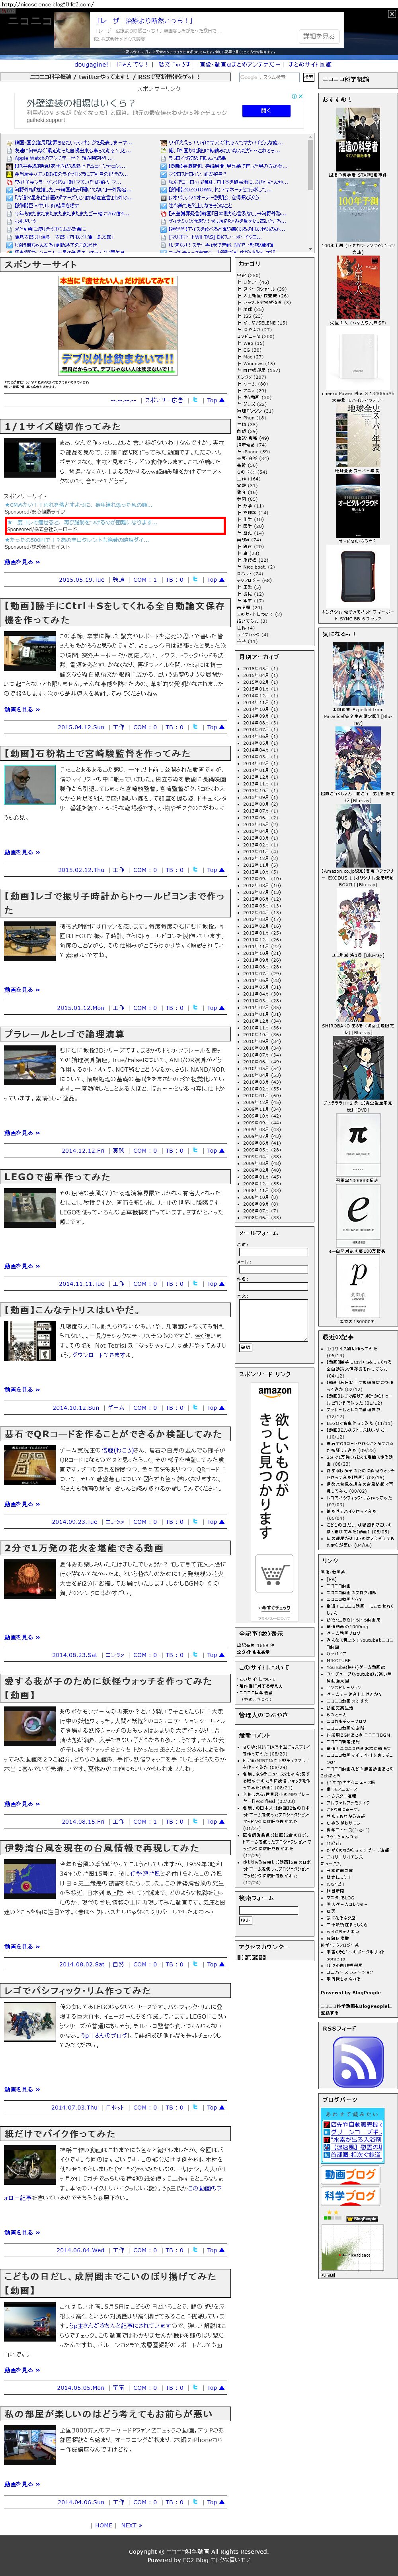Open ニコニコ動画どう? in リンク list
Viewport: 398px width, 2576px height.
click(344, 1599)
